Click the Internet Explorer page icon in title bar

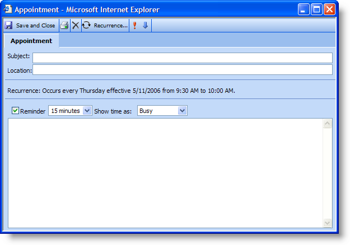click(8, 10)
